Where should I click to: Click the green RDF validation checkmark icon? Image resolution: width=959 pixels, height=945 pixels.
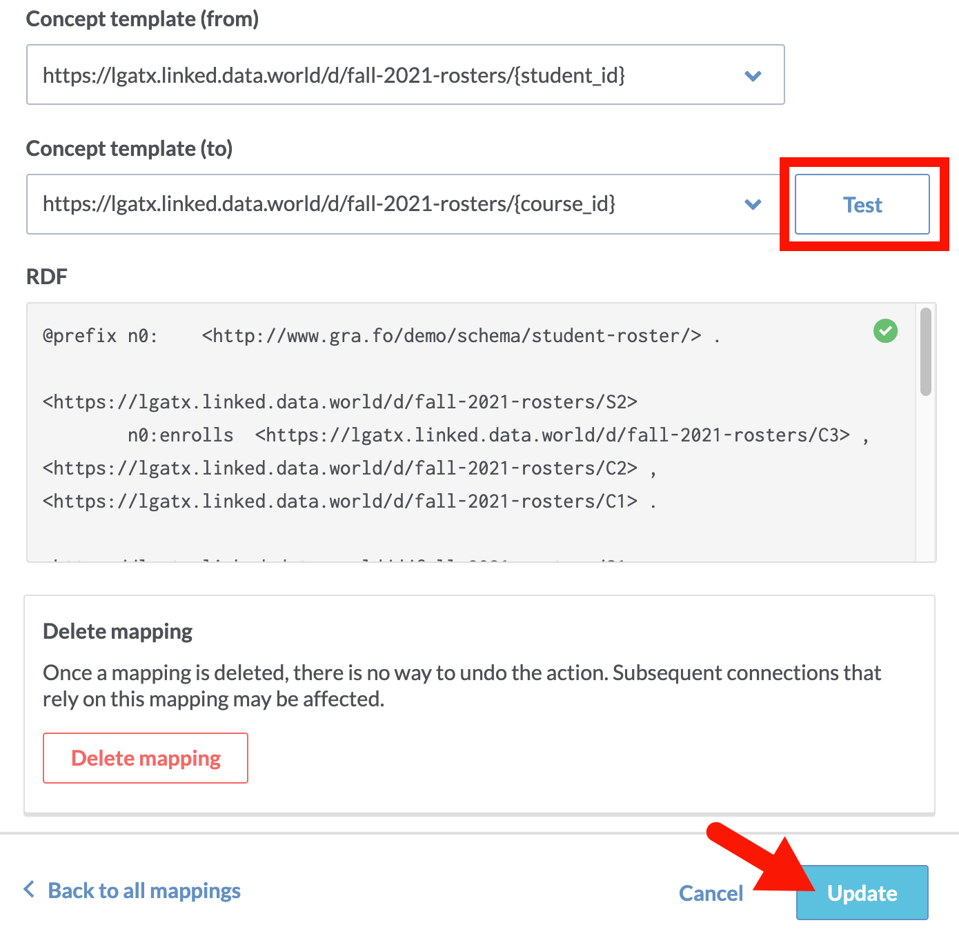885,331
